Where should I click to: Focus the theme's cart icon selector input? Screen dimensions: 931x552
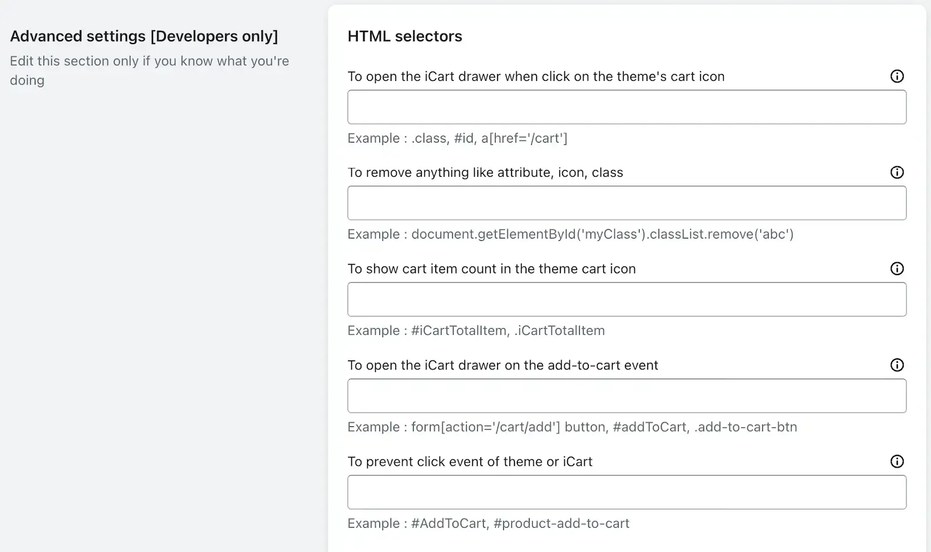(627, 107)
